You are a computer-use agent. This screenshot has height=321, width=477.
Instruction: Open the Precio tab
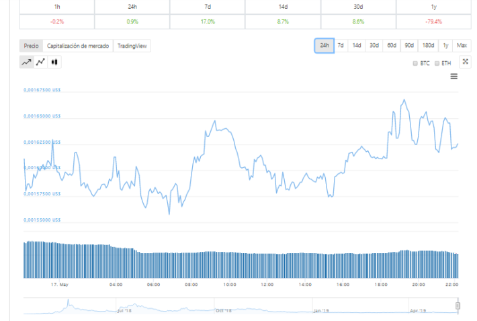32,46
